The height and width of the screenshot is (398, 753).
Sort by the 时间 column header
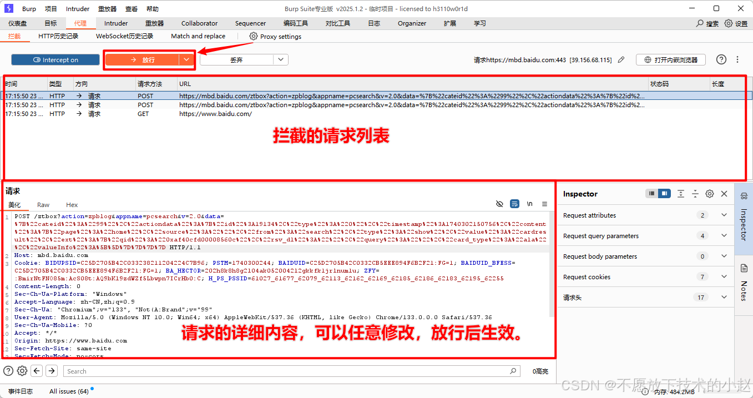(26, 84)
